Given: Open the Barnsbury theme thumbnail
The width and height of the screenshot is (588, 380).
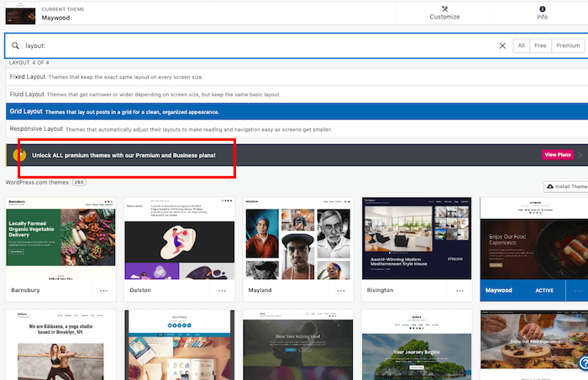Looking at the screenshot, I should click(60, 238).
